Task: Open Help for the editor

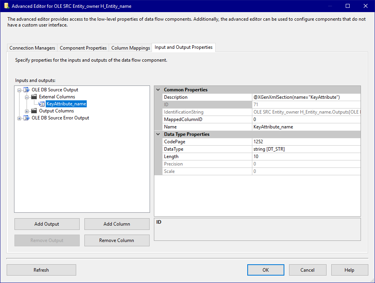Action: 349,270
